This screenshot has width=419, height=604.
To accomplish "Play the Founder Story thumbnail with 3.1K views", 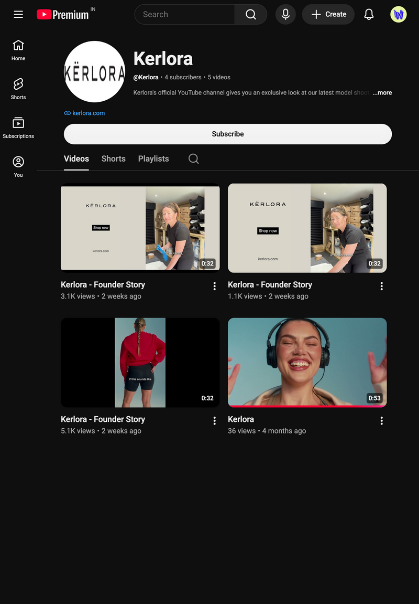I will (x=140, y=228).
